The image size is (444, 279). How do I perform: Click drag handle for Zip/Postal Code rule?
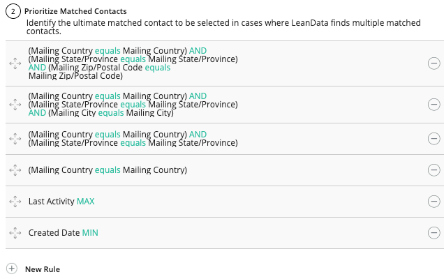coord(15,63)
